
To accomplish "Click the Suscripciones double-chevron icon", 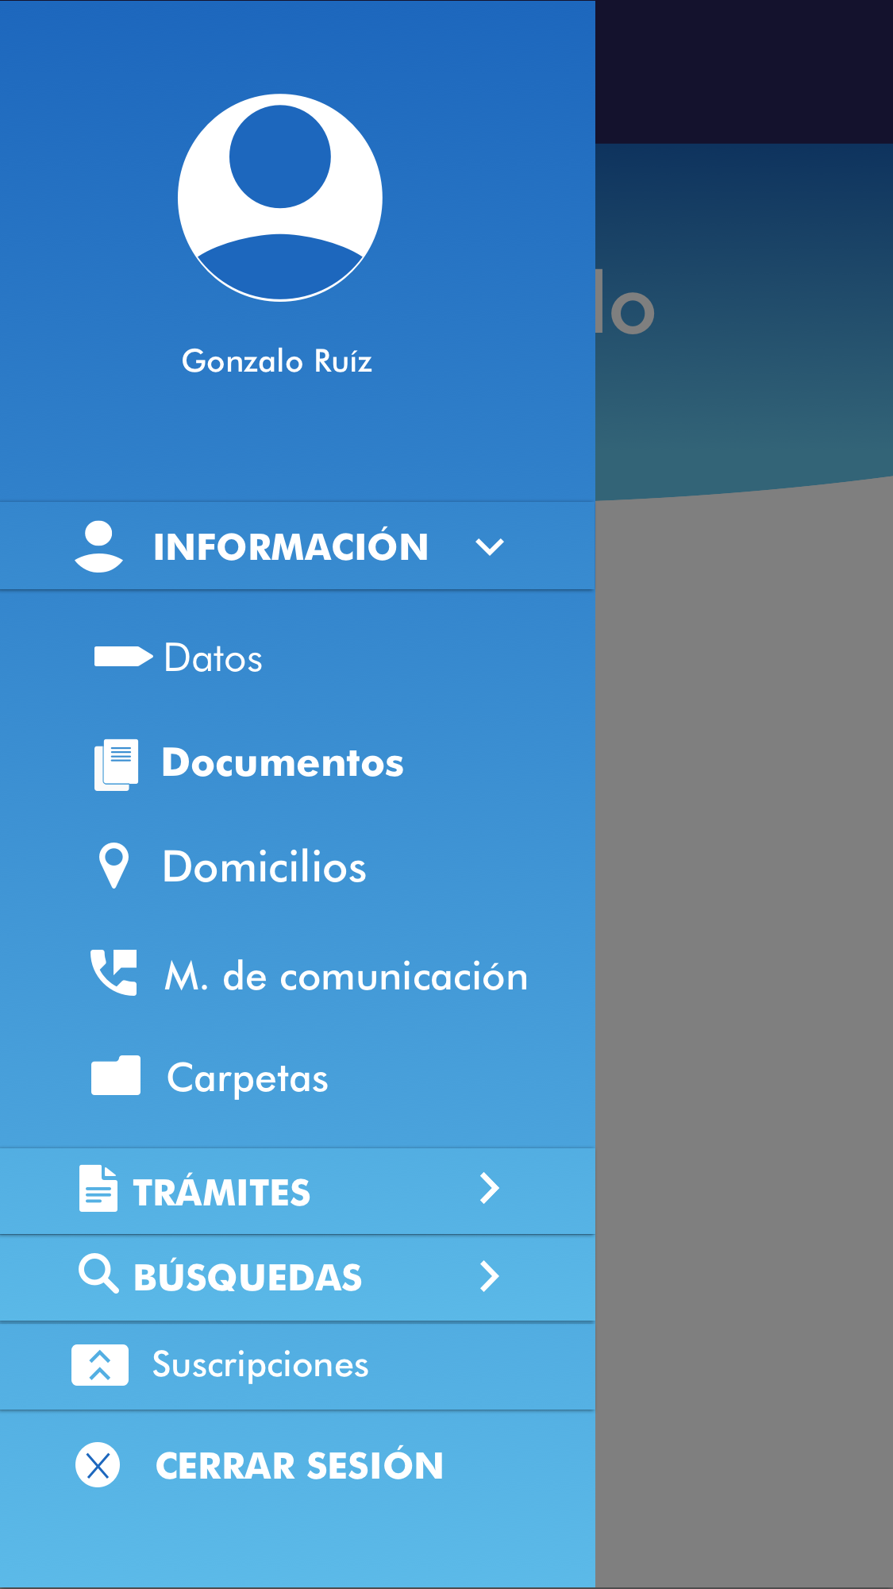I will coord(100,1365).
